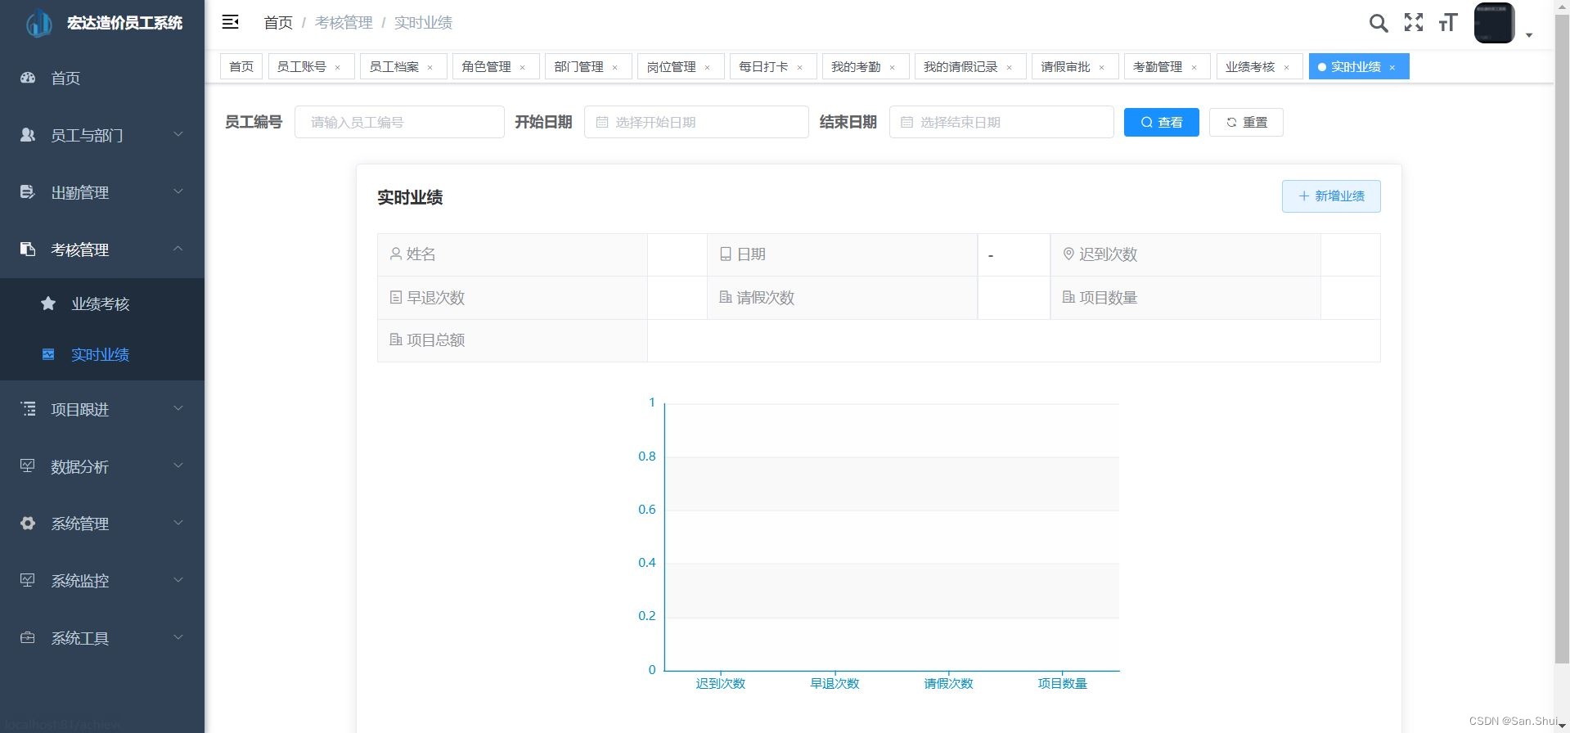The image size is (1570, 733).
Task: Expand the 员工与部门 menu chevron
Action: [178, 134]
